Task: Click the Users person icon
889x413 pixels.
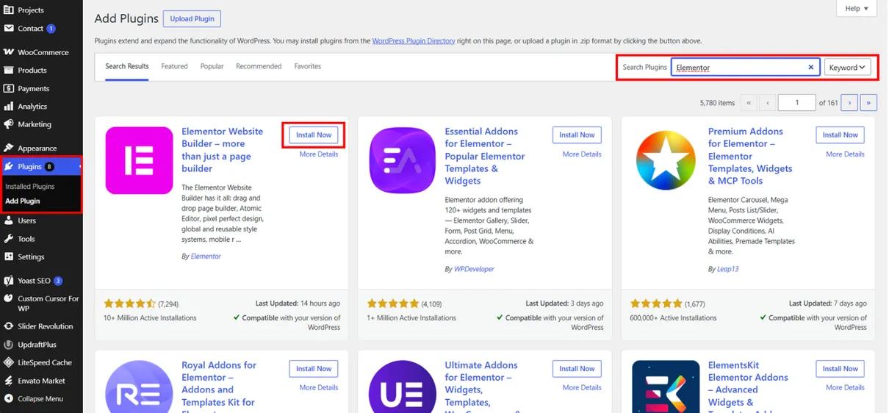Action: (x=9, y=220)
